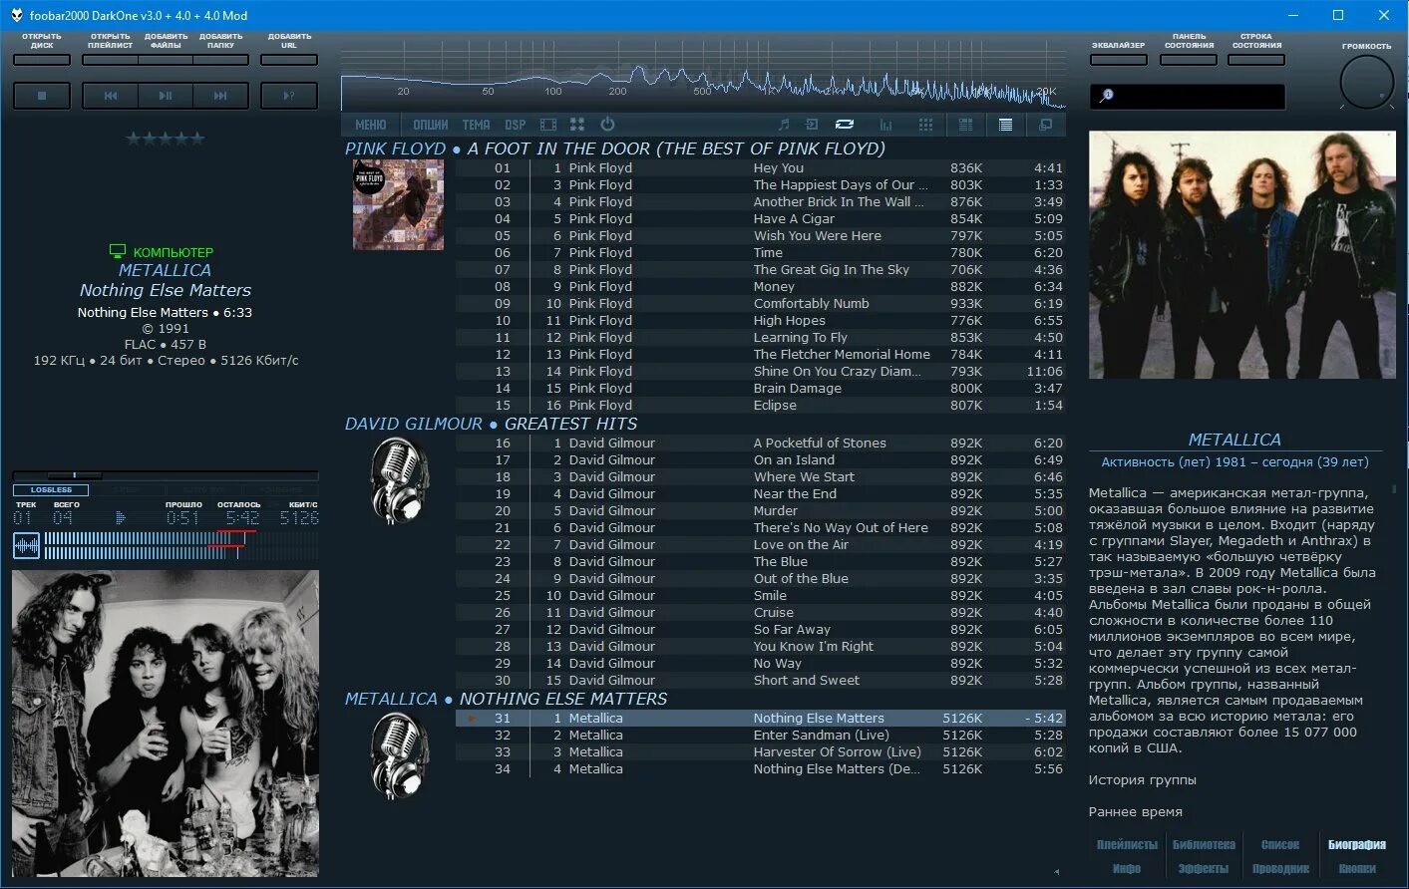Click the power shutdown icon
Viewport: 1409px width, 889px height.
point(607,125)
